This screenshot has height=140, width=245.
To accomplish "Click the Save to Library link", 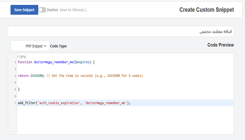I will point(71,10).
